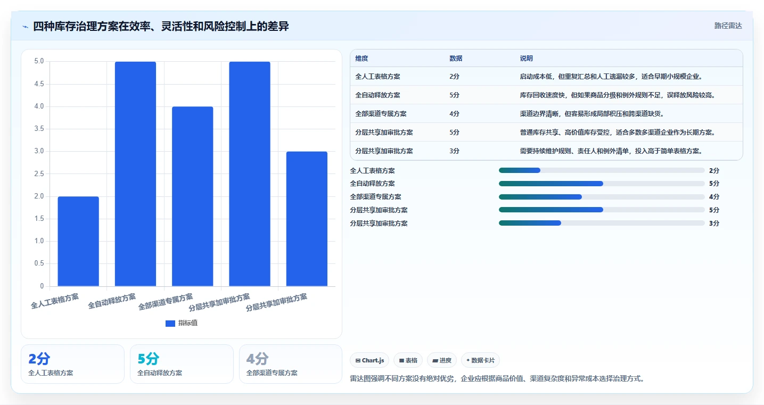Click the 路径雷达 label in header
Image resolution: width=764 pixels, height=405 pixels.
(728, 26)
